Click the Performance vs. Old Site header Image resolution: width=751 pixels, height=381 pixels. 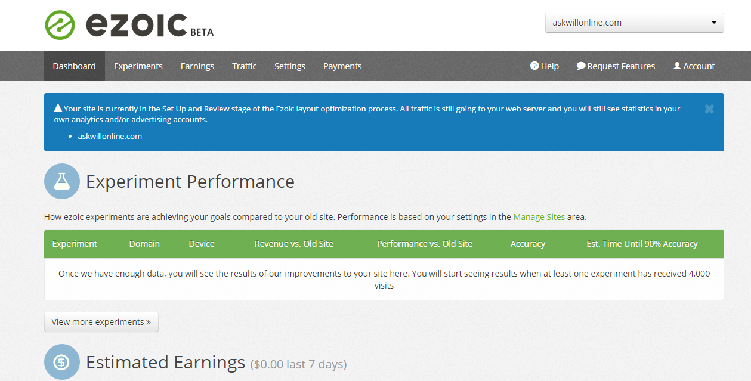425,244
